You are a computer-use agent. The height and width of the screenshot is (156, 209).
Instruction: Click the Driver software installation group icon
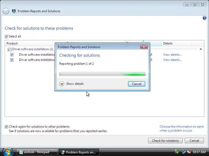coord(9,49)
